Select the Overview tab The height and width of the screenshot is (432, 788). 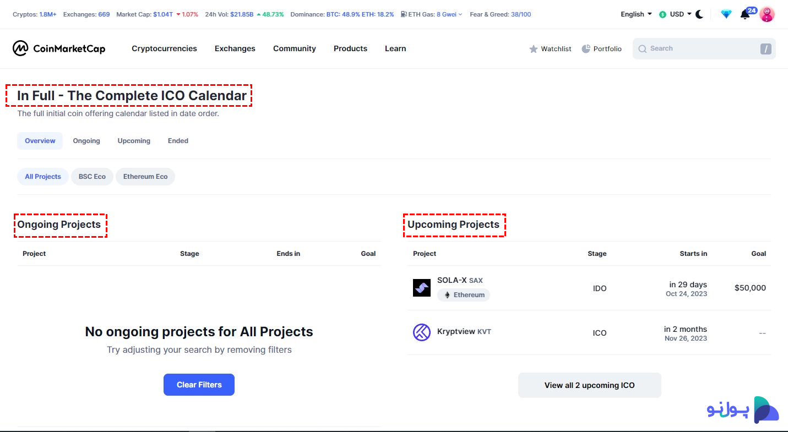click(40, 141)
